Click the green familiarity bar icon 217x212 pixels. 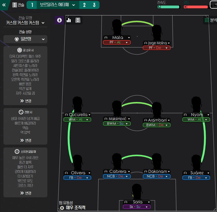pos(159,7)
